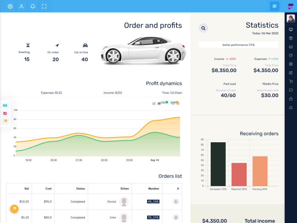
Task: Enable the EUR currency on the profit chart
Action: (x=174, y=102)
